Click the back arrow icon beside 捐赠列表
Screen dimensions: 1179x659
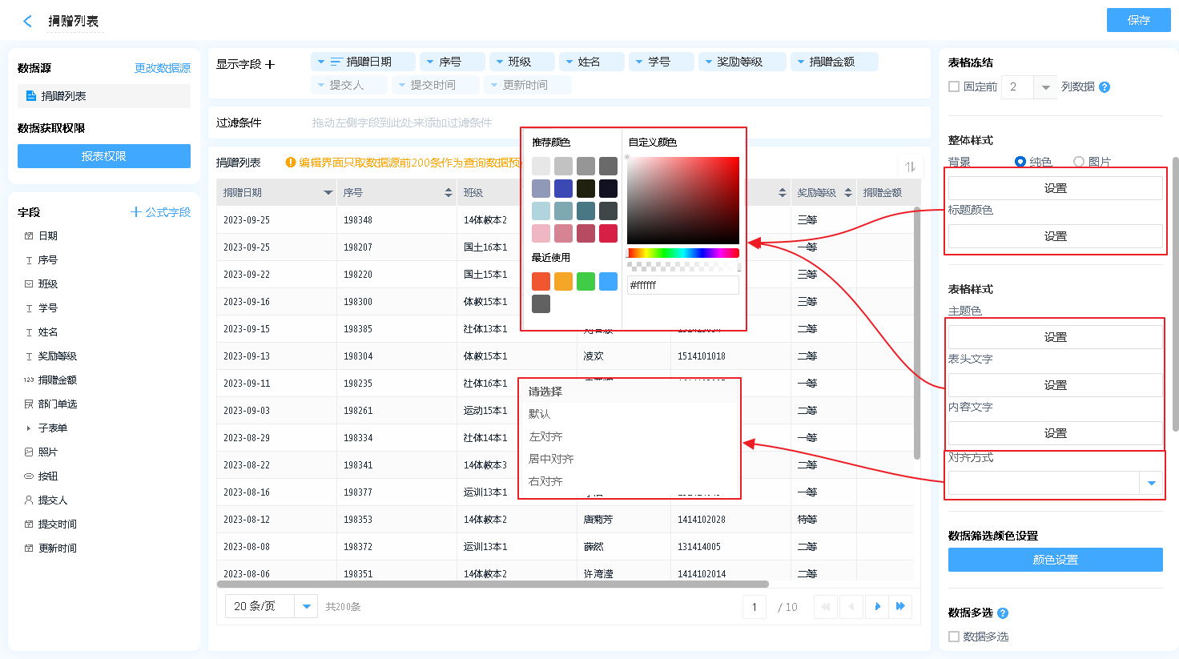28,22
